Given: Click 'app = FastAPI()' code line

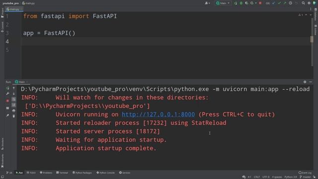Looking at the screenshot, I should (x=49, y=33).
